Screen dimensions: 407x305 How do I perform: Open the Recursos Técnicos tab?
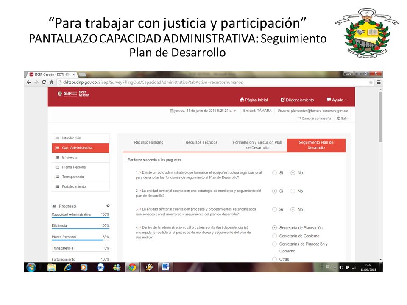[x=201, y=142]
